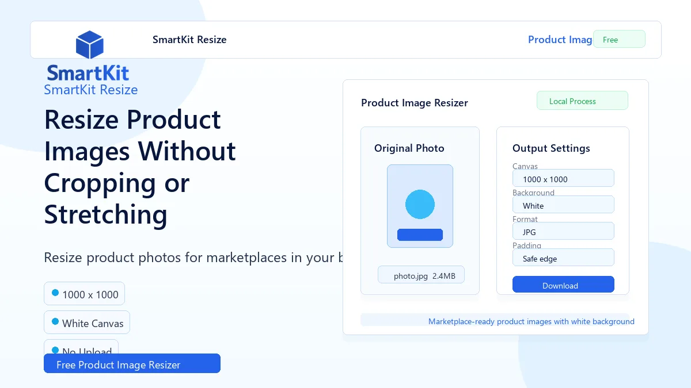
Task: Click the SmartKit Resize header title
Action: pos(189,40)
